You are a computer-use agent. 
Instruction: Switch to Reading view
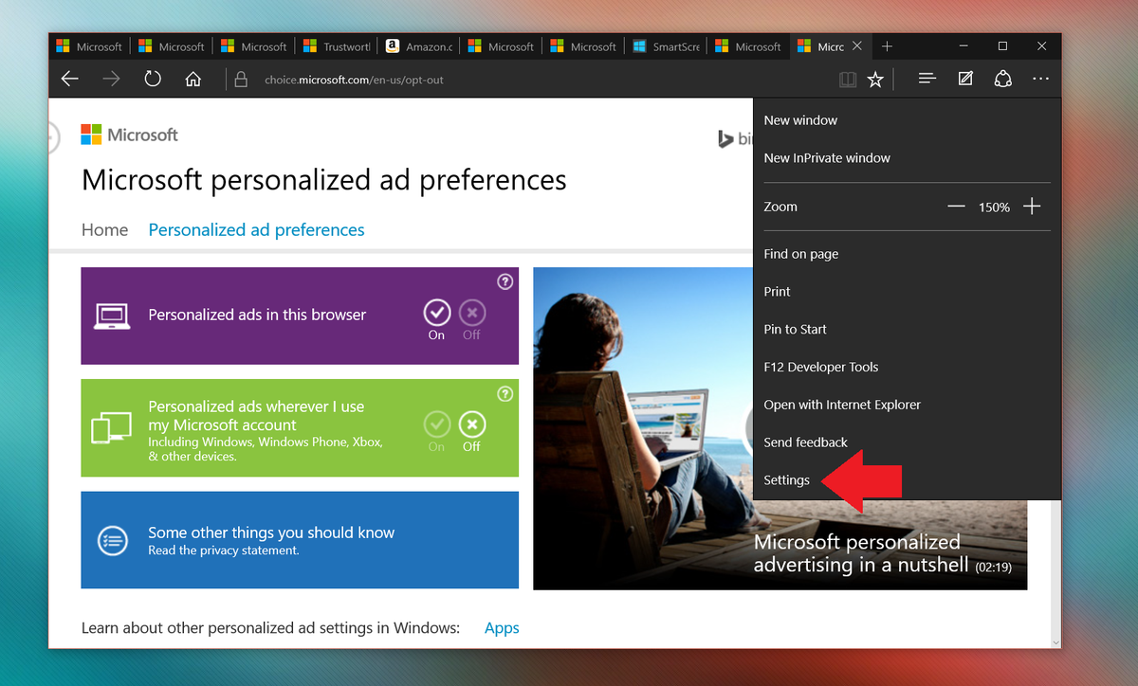click(847, 79)
